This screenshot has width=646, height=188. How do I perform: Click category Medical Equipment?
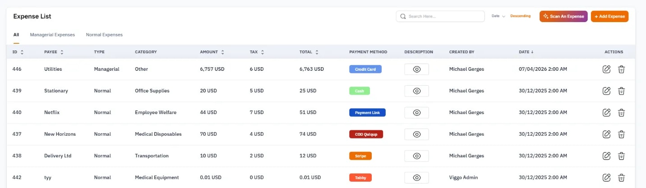click(x=157, y=178)
